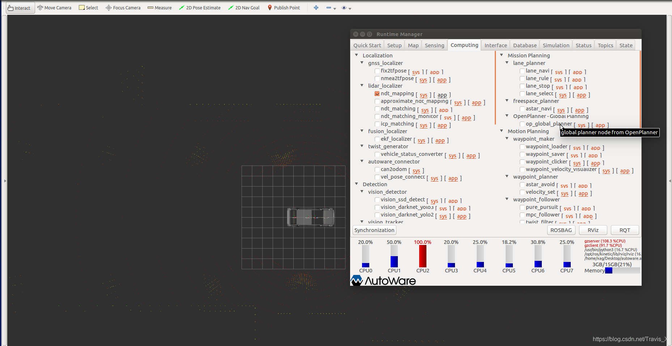
Task: Enable the ekf_localizer checkbox
Action: coord(377,139)
